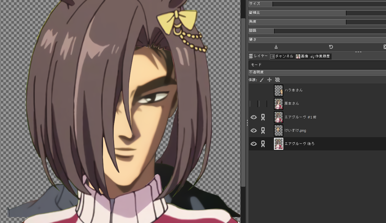Toggle the chain link for けいすけ.png layer

pyautogui.click(x=263, y=130)
